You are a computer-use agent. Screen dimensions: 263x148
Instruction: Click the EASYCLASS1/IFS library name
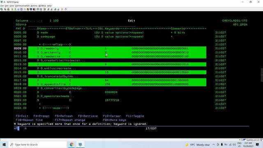pos(235,21)
